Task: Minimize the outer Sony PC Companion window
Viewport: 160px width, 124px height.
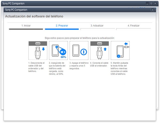Action: (x=147, y=3)
